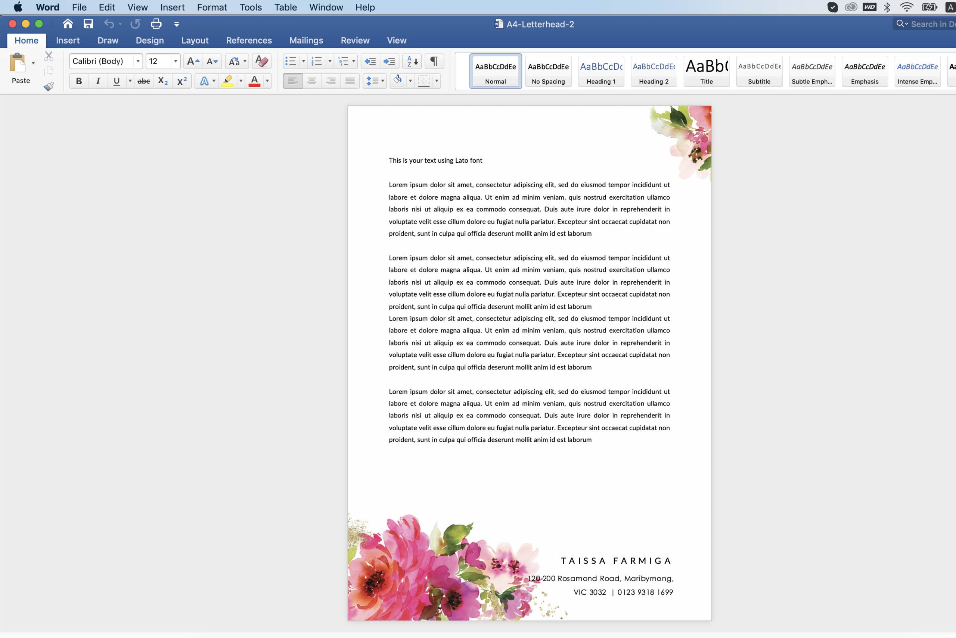
Task: Click the Save disk icon
Action: coord(88,24)
